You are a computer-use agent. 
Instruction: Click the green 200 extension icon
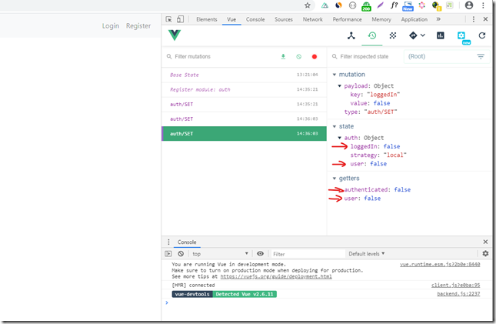tap(366, 6)
